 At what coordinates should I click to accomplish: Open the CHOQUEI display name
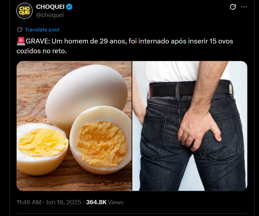tap(50, 7)
